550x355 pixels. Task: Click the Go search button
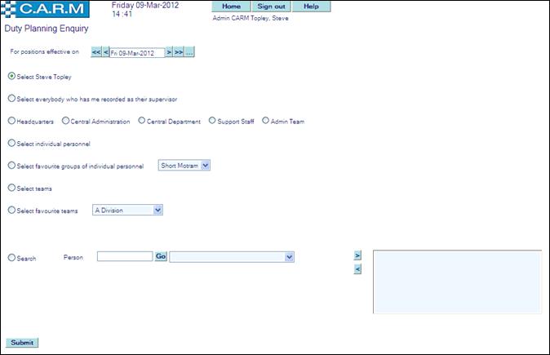(x=161, y=257)
